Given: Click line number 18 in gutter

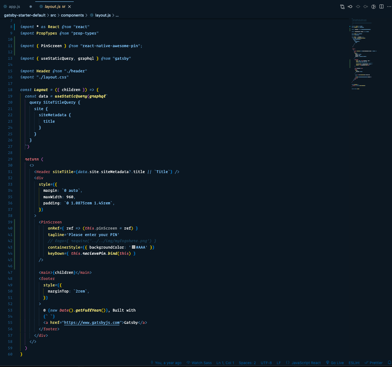Looking at the screenshot, I should click(x=10, y=90).
